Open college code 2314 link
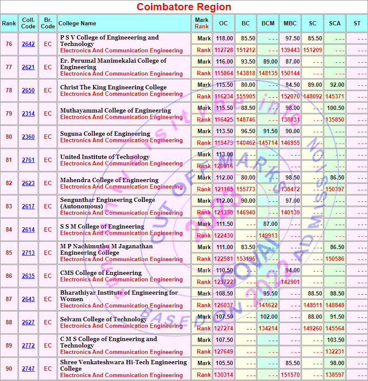The height and width of the screenshot is (381, 368). tap(28, 114)
